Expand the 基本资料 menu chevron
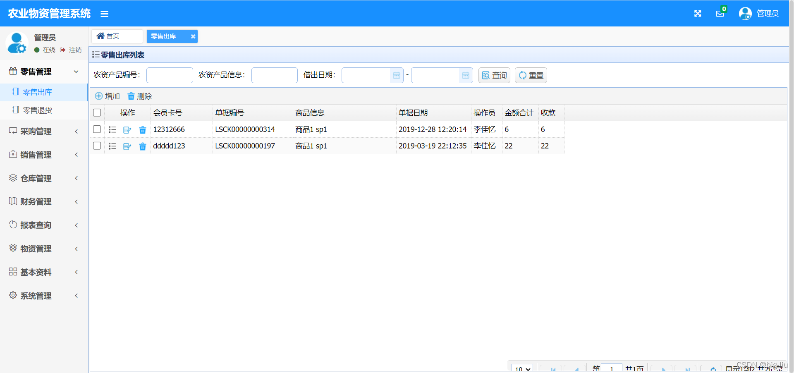This screenshot has height=373, width=794. pyautogui.click(x=76, y=272)
